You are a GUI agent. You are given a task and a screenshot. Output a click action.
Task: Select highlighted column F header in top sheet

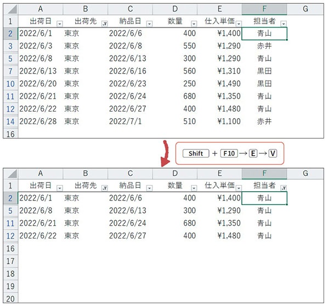(264, 9)
